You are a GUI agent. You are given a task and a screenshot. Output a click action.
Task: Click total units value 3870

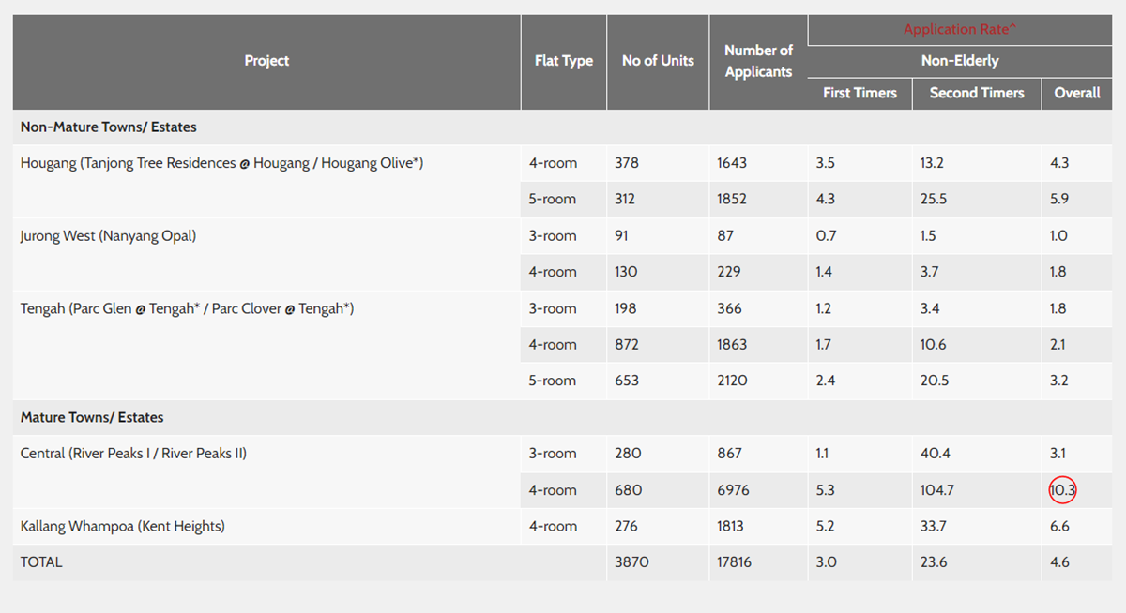631,562
